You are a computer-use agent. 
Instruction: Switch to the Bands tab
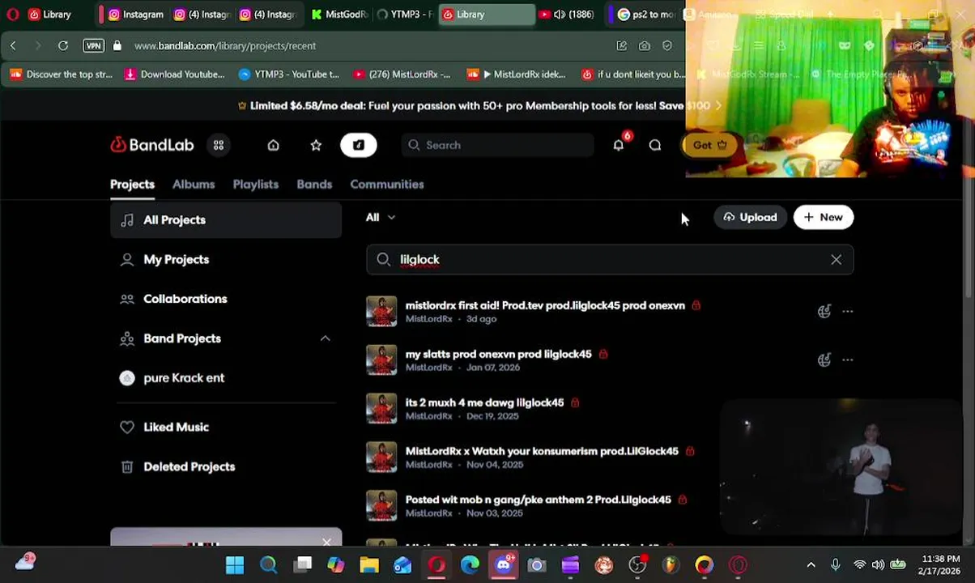314,184
